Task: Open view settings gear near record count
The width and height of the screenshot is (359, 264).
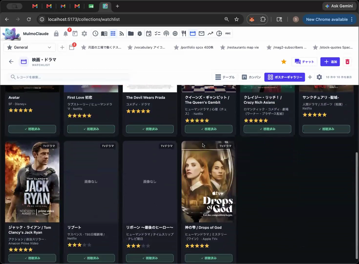Action: point(319,77)
